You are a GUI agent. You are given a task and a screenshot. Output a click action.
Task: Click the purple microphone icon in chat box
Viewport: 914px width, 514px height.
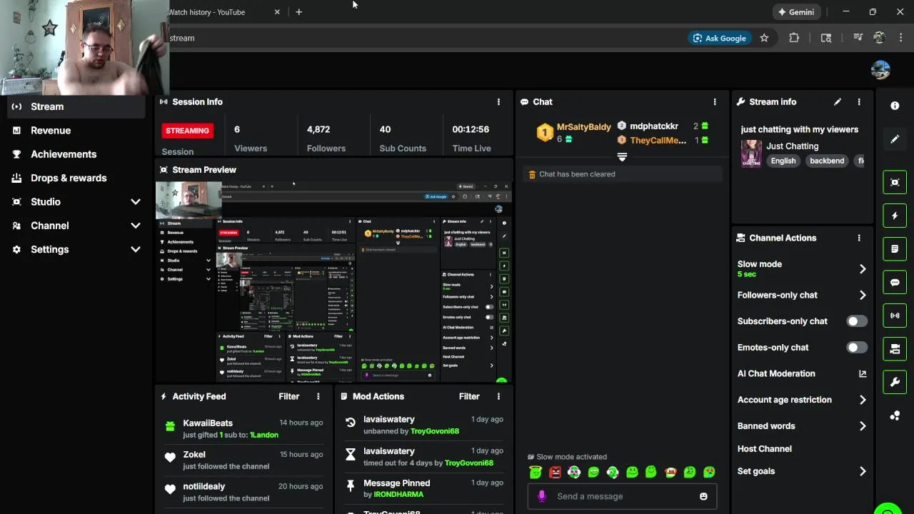coord(541,496)
